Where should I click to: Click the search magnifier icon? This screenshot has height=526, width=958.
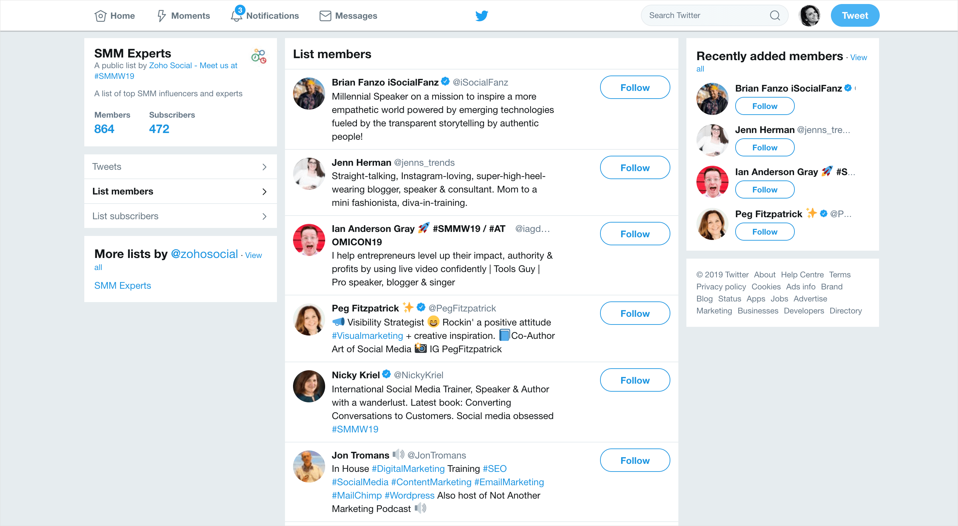click(775, 16)
